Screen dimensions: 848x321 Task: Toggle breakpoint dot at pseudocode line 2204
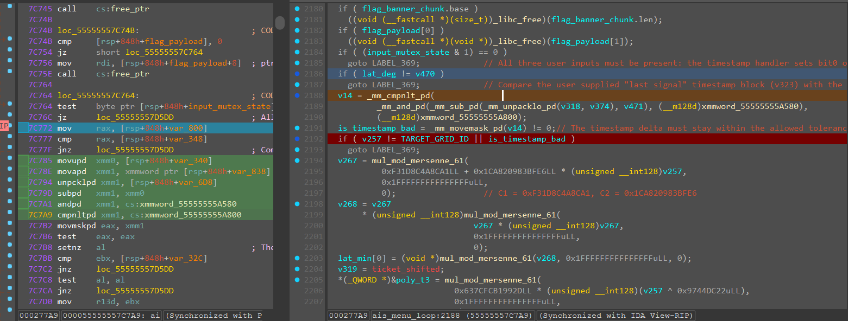click(x=297, y=269)
